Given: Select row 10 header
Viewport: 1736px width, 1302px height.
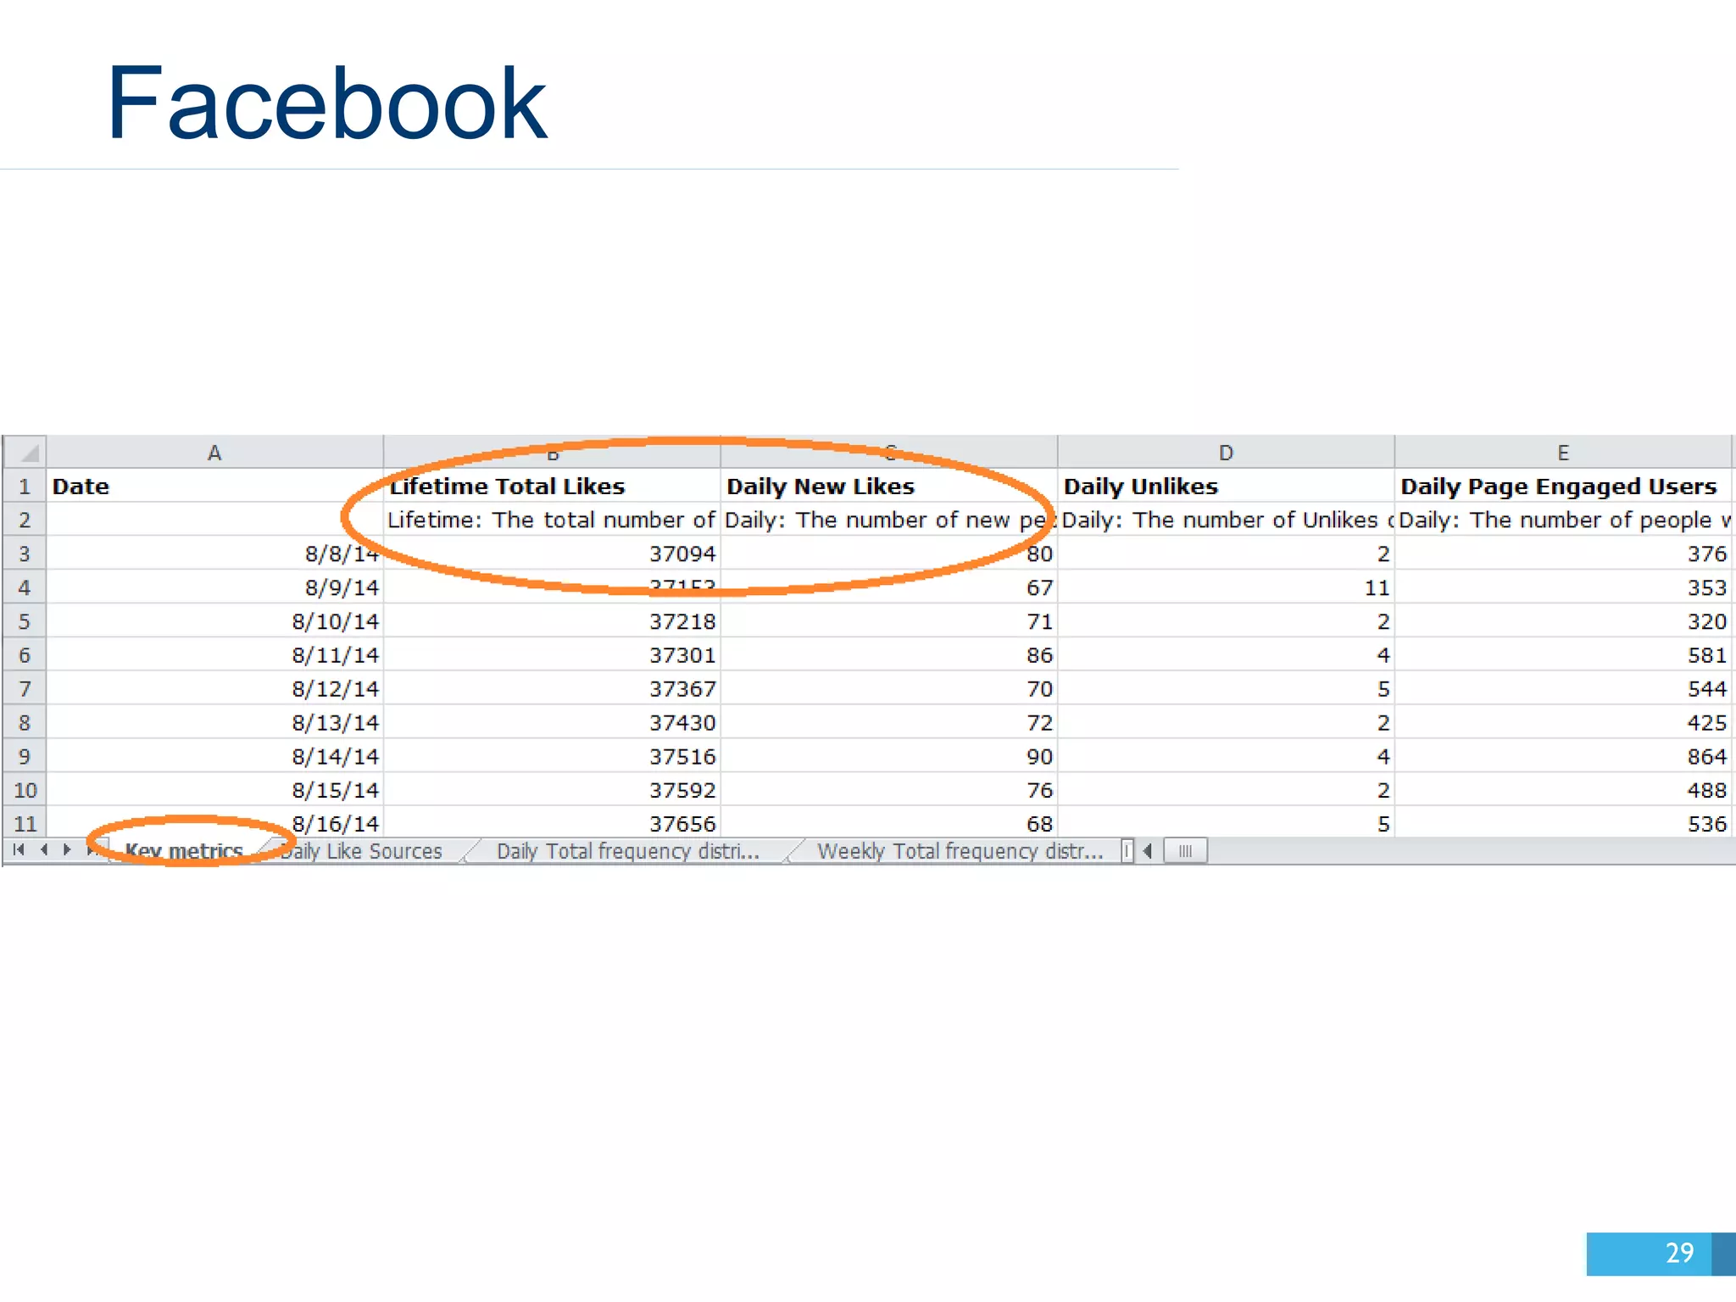Looking at the screenshot, I should click(x=25, y=790).
